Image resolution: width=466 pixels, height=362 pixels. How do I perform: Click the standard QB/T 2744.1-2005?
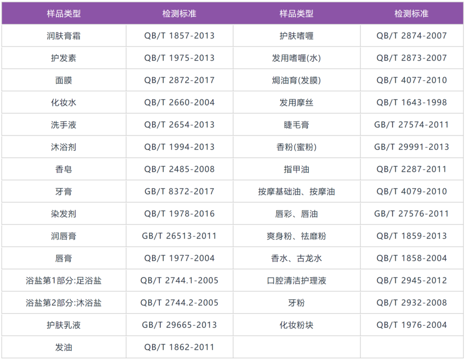click(x=179, y=281)
